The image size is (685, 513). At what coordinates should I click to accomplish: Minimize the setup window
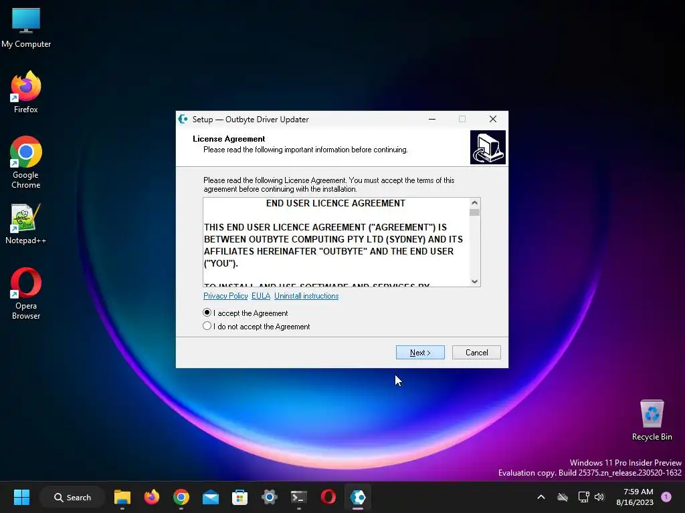432,119
